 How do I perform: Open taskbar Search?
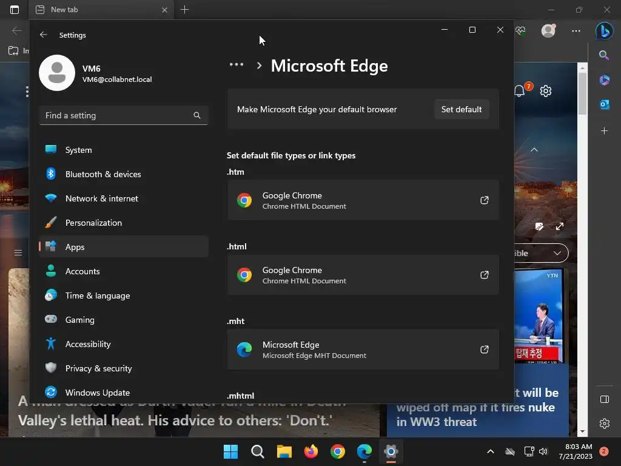(257, 451)
